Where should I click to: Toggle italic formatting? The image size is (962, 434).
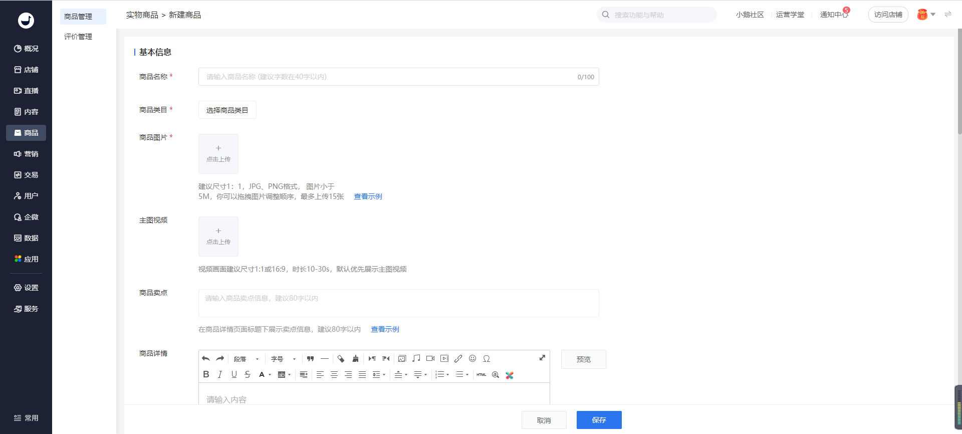click(220, 374)
